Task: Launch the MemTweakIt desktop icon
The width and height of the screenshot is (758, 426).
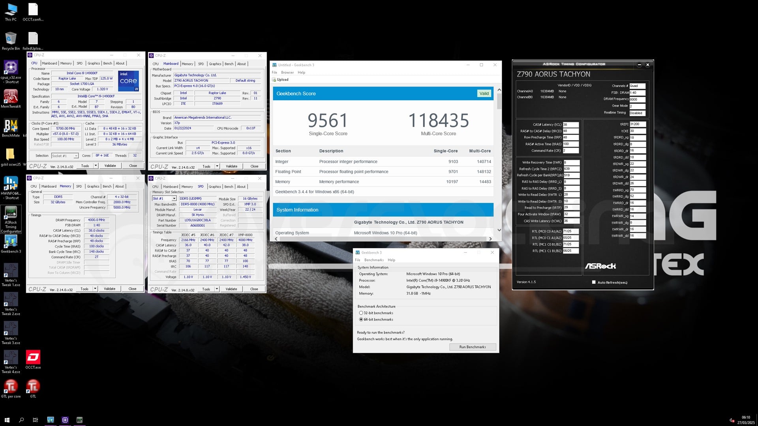Action: [x=11, y=99]
